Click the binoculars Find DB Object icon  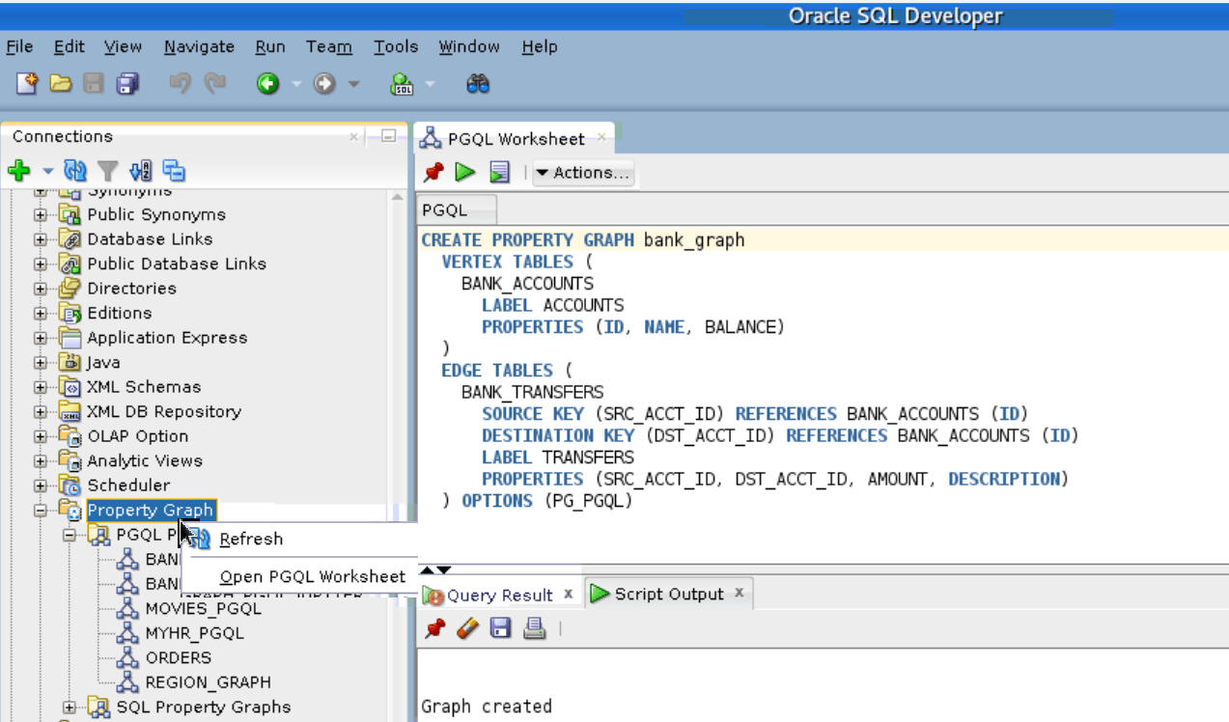478,84
